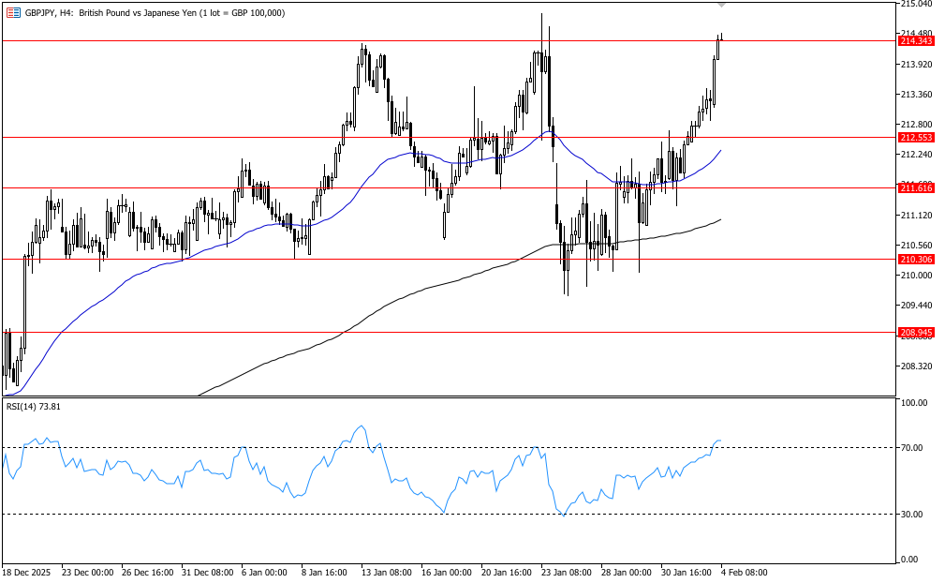Click the 4 Feb 08:00 date label
Image resolution: width=945 pixels, height=583 pixels.
(x=743, y=572)
